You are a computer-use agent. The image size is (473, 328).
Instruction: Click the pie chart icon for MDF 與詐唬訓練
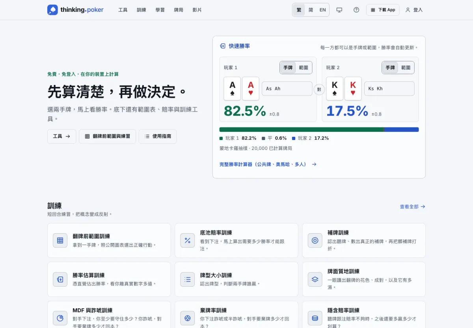click(60, 318)
